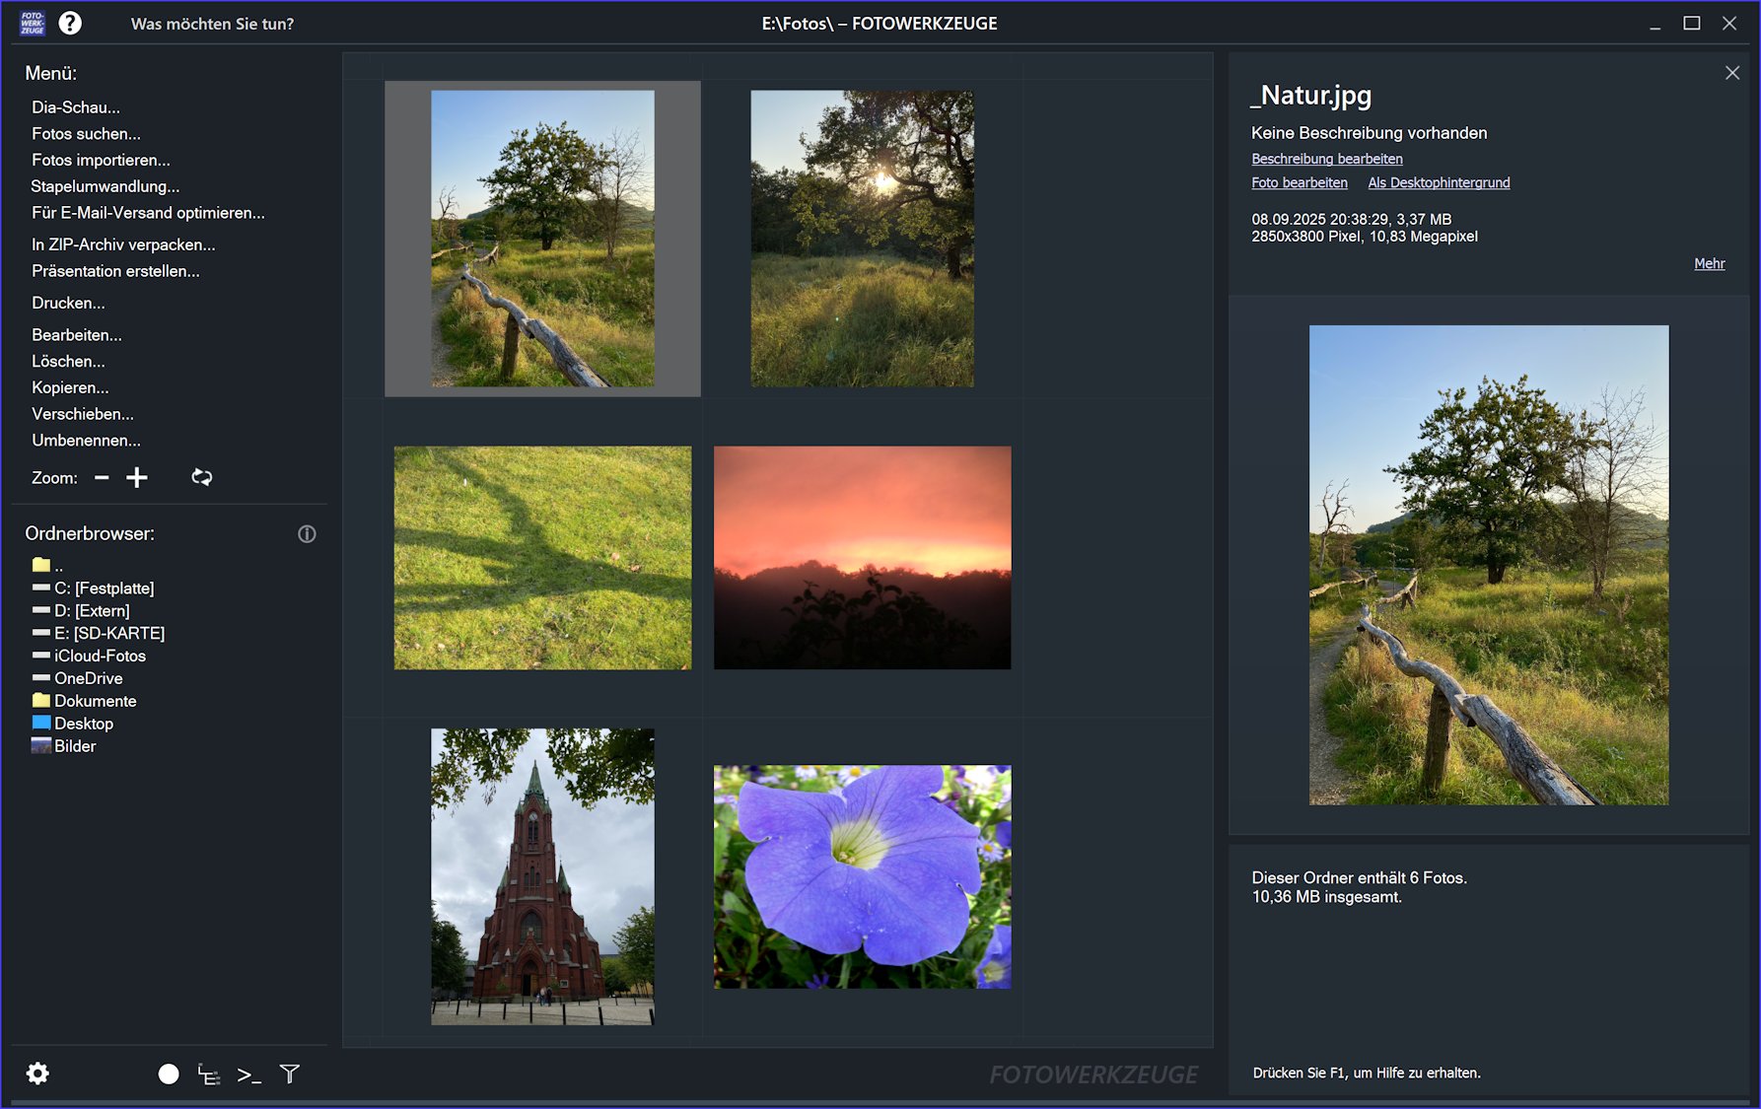Zoom out using the minus icon
The image size is (1761, 1109).
pos(101,477)
